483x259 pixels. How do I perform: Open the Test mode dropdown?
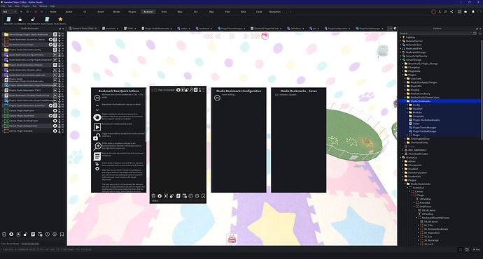pyautogui.click(x=9, y=12)
